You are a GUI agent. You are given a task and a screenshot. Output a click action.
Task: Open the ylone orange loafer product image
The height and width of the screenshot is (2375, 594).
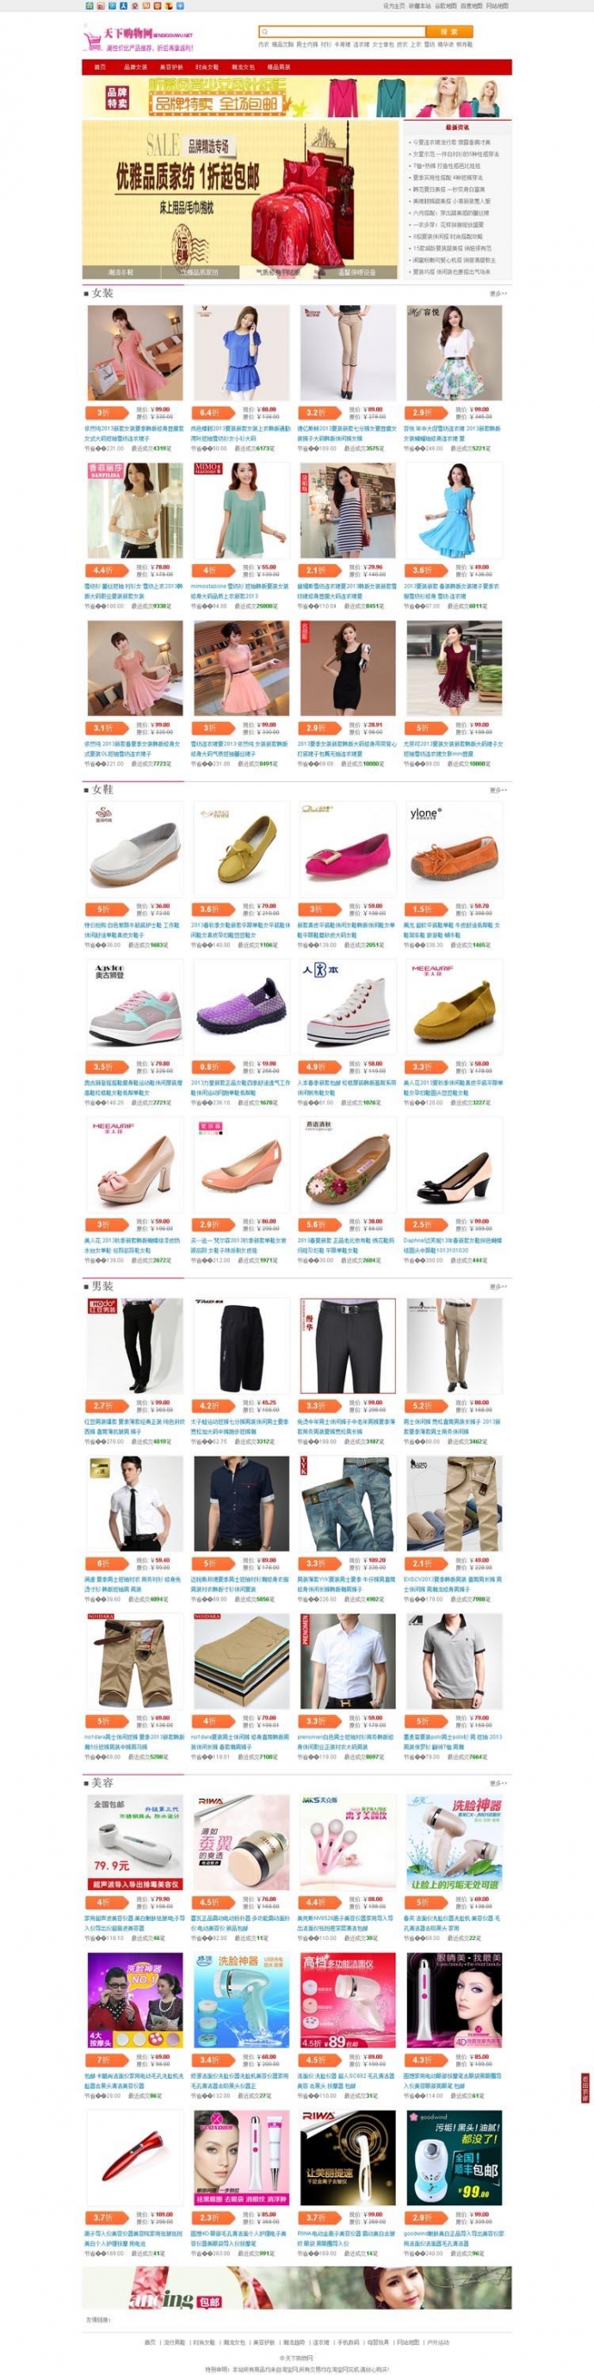tap(454, 849)
